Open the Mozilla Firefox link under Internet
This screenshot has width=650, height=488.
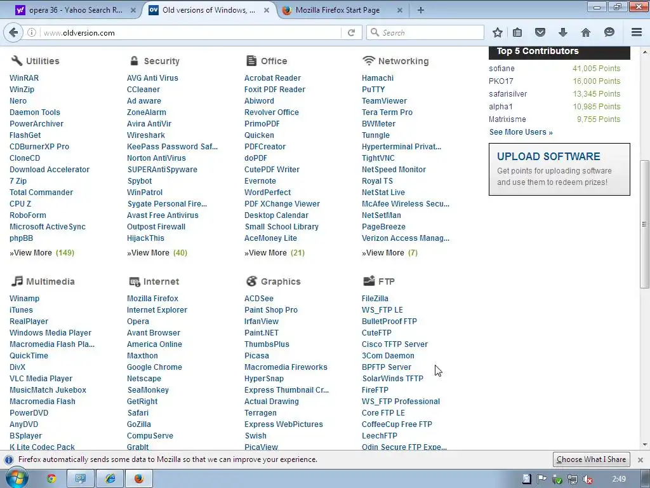(152, 299)
